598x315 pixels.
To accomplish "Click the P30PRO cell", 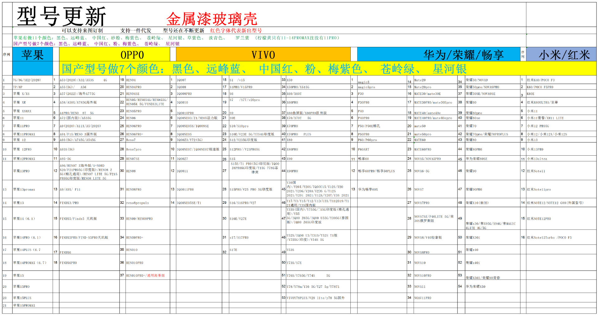I will click(x=382, y=102).
